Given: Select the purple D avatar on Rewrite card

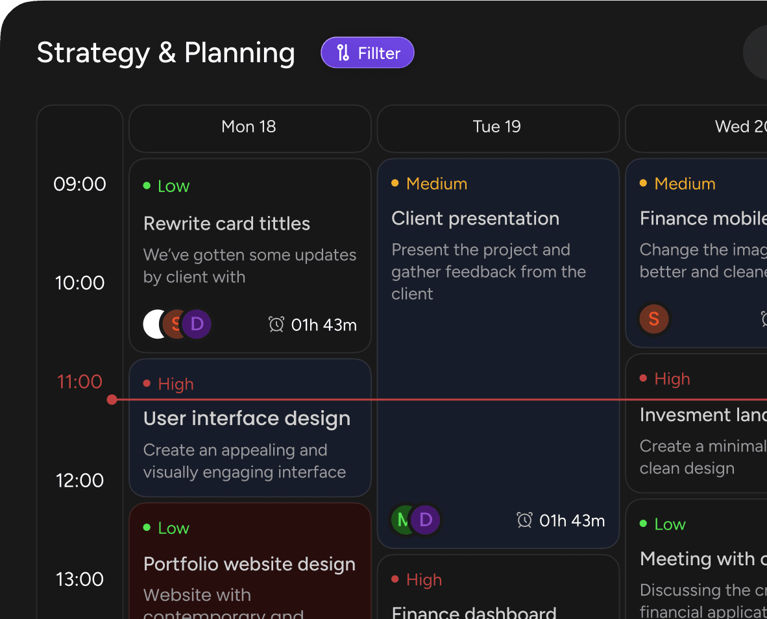Looking at the screenshot, I should [197, 324].
